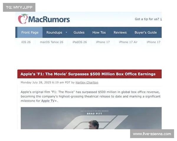Open the Roundups menu item
This screenshot has height=141, width=177.
coord(54,33)
